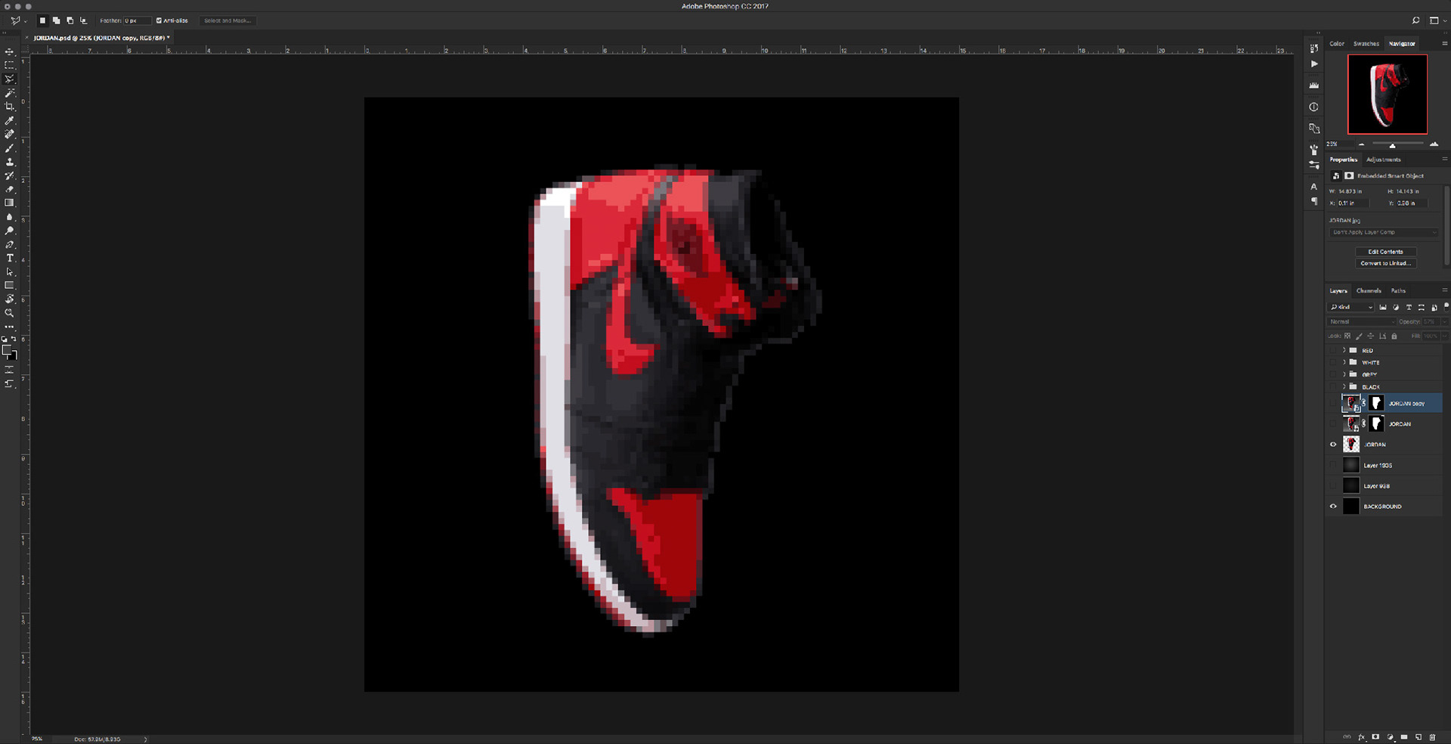Select the Rectangular Marquee tool

pos(9,65)
